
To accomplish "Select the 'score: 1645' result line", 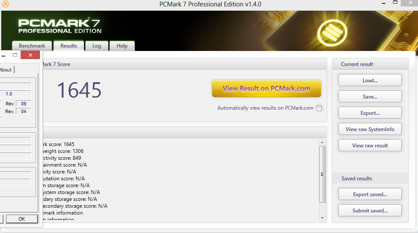I will pyautogui.click(x=59, y=144).
